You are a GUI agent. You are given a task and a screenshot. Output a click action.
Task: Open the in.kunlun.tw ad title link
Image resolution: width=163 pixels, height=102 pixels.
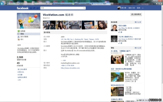[x=121, y=69]
